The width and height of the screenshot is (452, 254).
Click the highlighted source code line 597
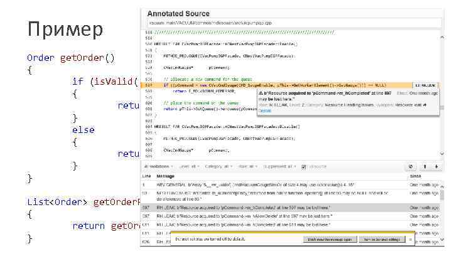click(x=276, y=85)
